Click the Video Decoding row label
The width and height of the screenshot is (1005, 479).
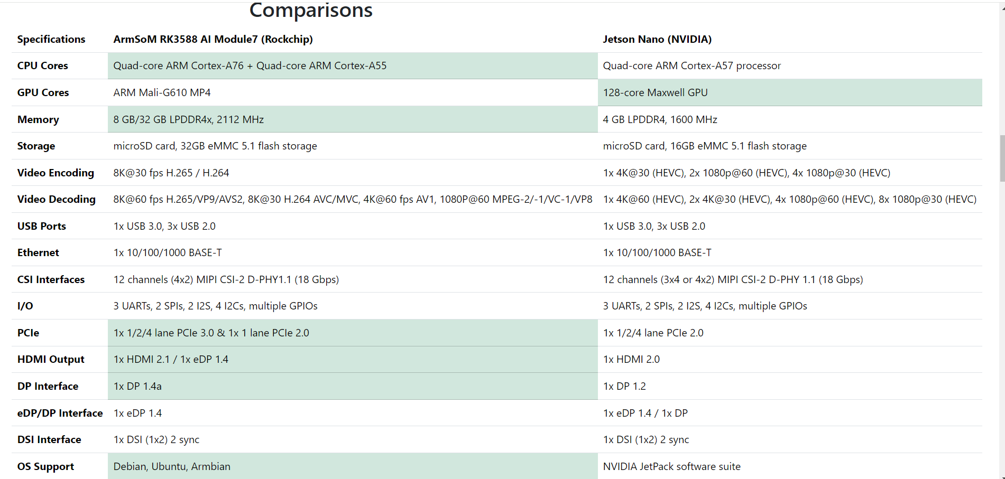(56, 199)
